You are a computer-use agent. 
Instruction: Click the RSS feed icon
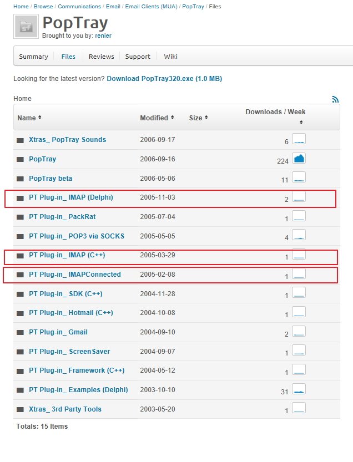tap(335, 99)
